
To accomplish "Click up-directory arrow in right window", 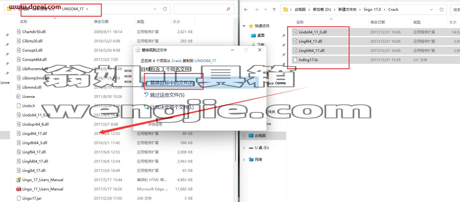I will [274, 10].
